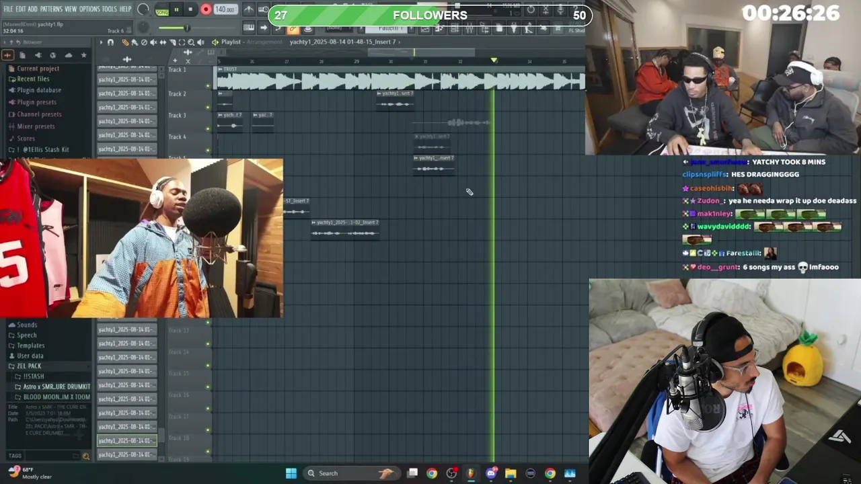
Task: Stop playback with the stop button
Action: (190, 9)
